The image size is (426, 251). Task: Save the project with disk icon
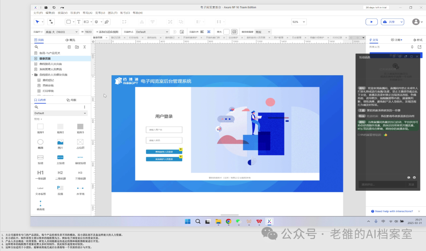coord(46,7)
